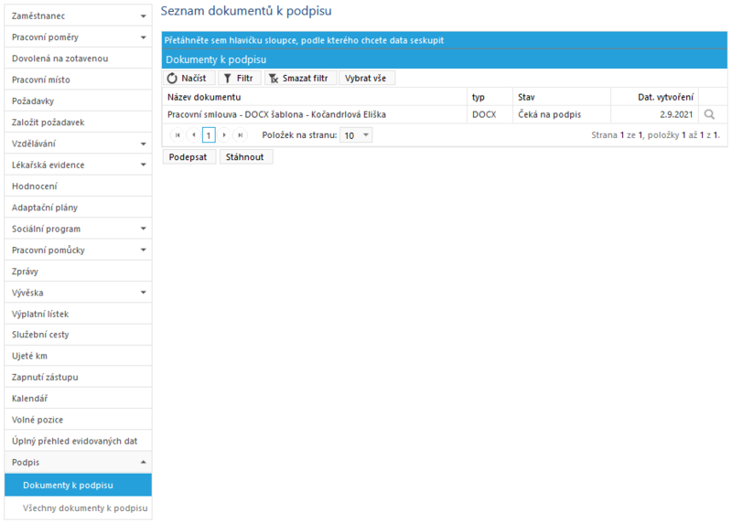Expand Vzdělávání menu arrow
Screen dimensions: 732x523
[144, 144]
